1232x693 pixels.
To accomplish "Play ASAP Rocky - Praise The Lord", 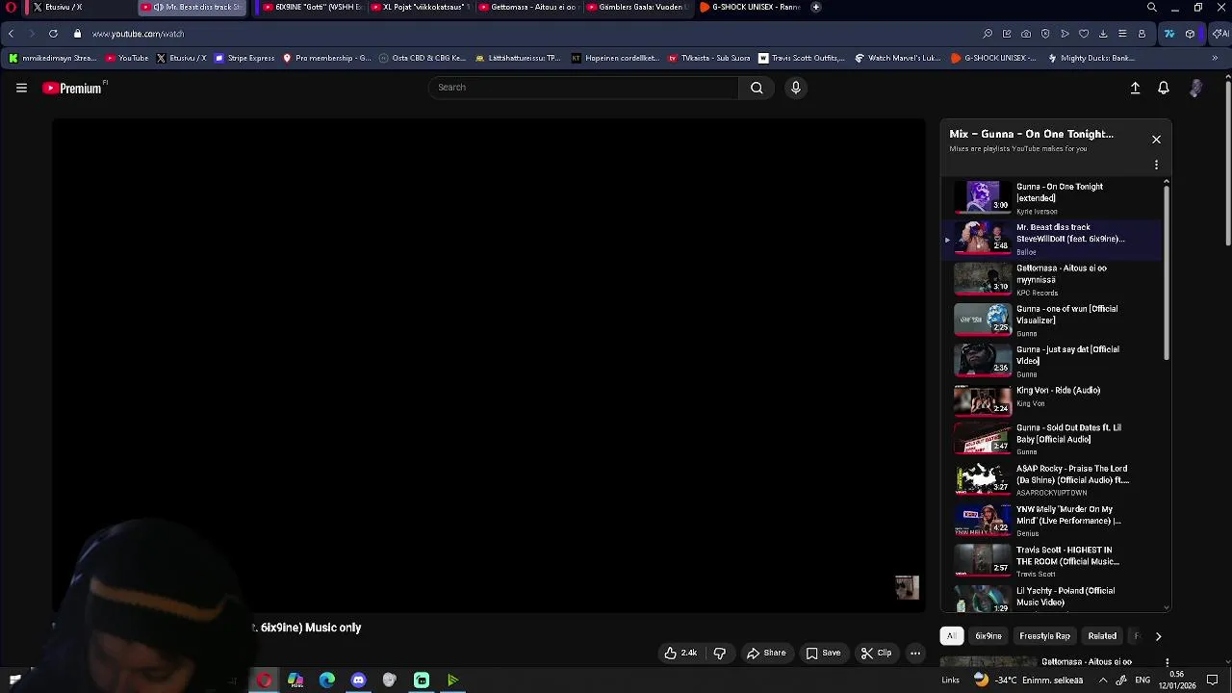I will pos(1052,479).
